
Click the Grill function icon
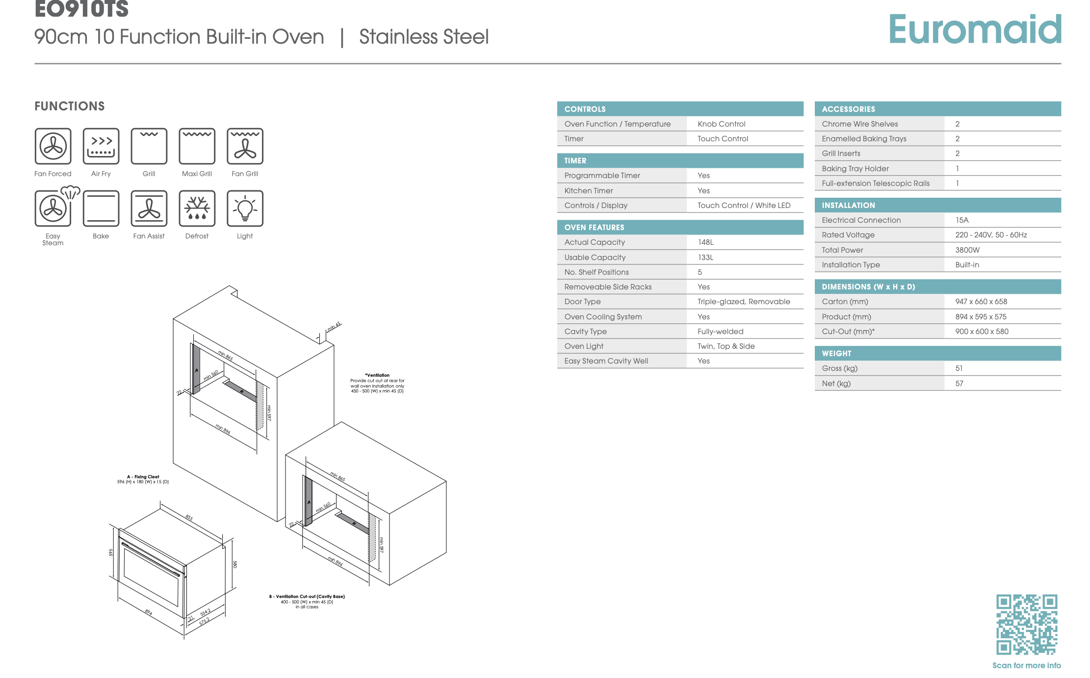[149, 146]
